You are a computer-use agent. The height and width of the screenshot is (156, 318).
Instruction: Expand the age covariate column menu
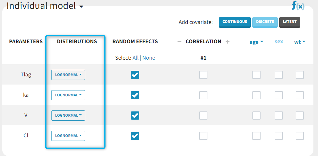click(x=256, y=42)
